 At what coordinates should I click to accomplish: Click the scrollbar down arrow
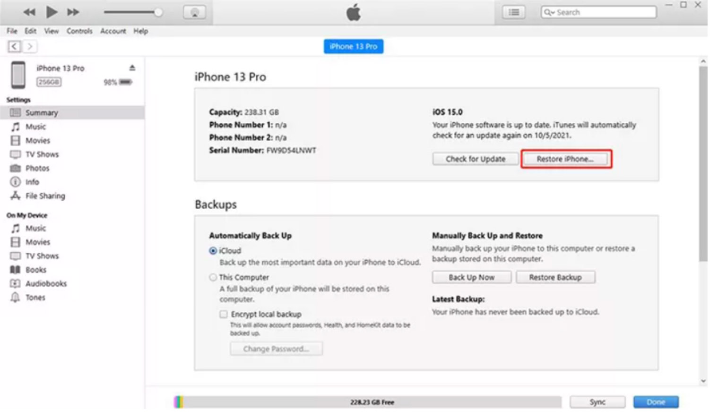703,381
